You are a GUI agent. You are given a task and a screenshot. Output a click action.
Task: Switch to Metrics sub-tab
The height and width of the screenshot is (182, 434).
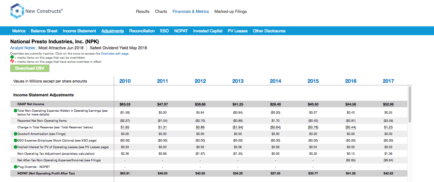pos(19,31)
